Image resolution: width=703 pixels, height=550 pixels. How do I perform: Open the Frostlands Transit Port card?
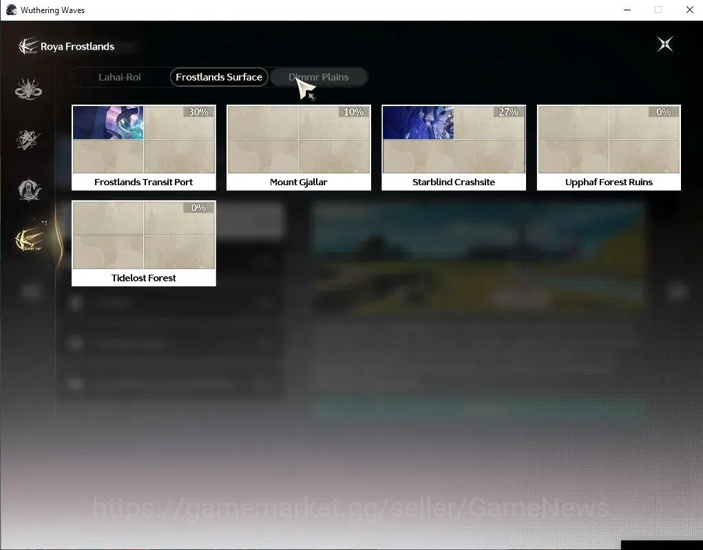[x=143, y=147]
